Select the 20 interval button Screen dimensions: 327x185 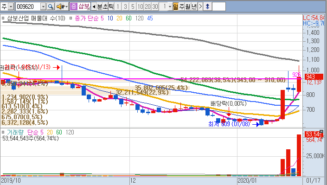pyautogui.click(x=147, y=6)
